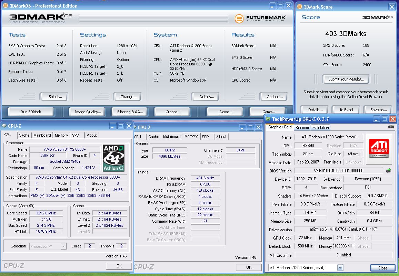Click the Bus Speed value 214.2 MHz

click(x=46, y=225)
